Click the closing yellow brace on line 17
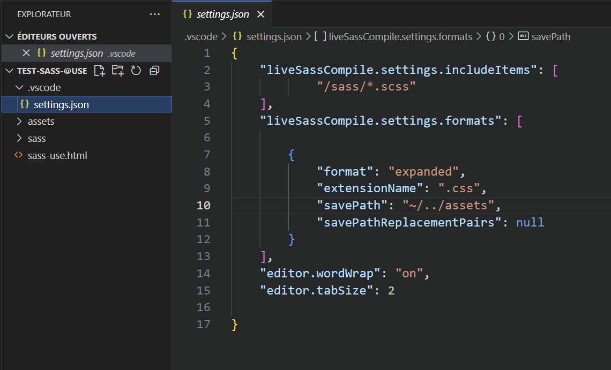The height and width of the screenshot is (370, 611). pos(234,324)
